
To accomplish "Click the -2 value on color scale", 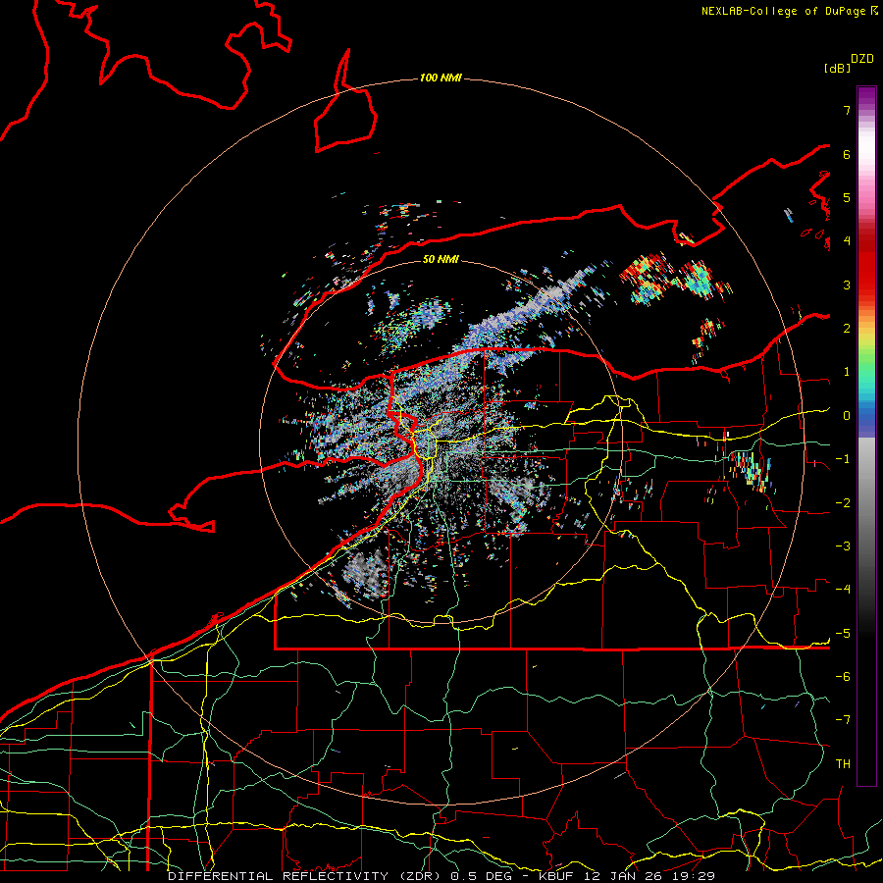I will (x=843, y=503).
